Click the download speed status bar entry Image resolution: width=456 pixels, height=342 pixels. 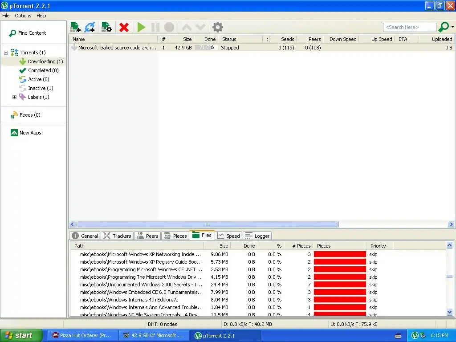pyautogui.click(x=248, y=324)
